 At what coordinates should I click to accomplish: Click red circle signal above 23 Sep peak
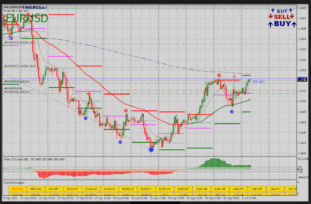pos(89,94)
